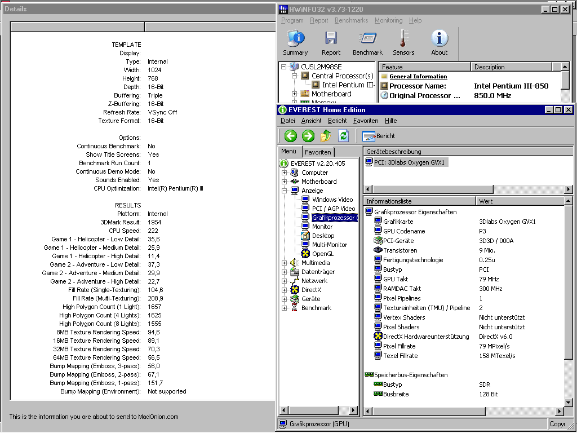Expand Datenträger node in EVEREST tree
The image size is (577, 433).
point(284,272)
